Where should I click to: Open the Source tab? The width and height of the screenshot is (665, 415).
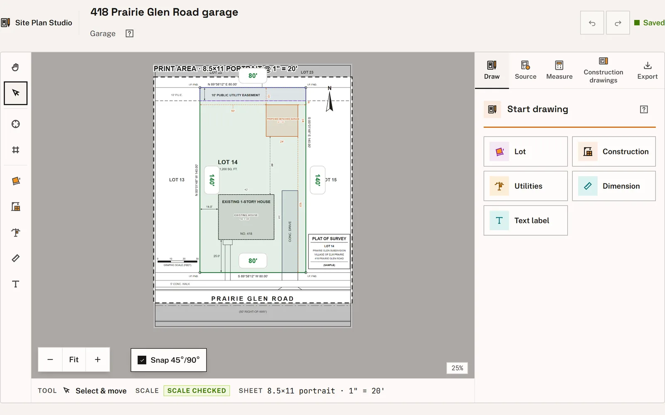(x=525, y=71)
